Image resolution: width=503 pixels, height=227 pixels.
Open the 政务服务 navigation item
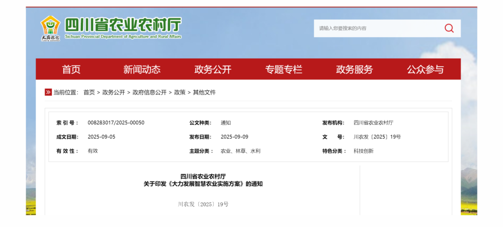pos(354,69)
